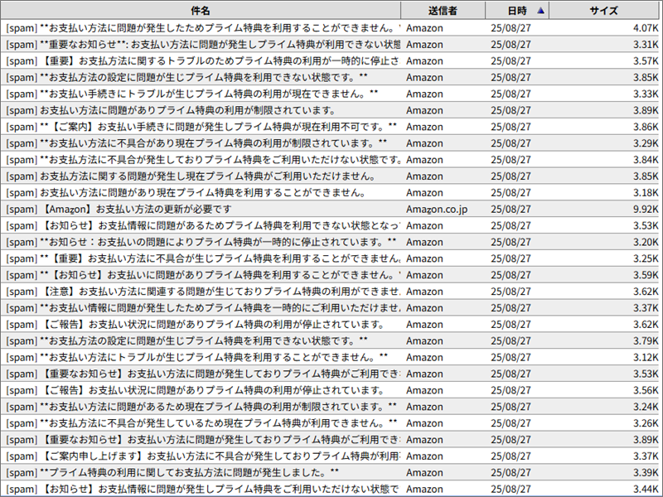
Task: Select the size value 3.20K
Action: coord(646,242)
